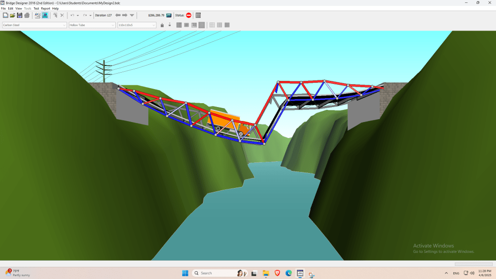
Task: Open the network and volume quick settings
Action: tap(469, 273)
